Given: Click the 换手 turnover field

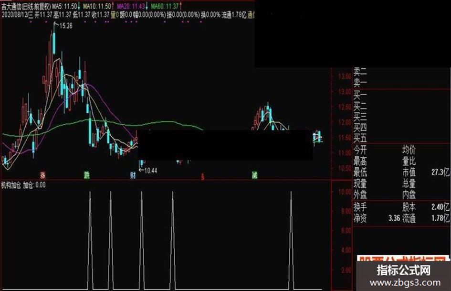Looking at the screenshot, I should coord(360,207).
